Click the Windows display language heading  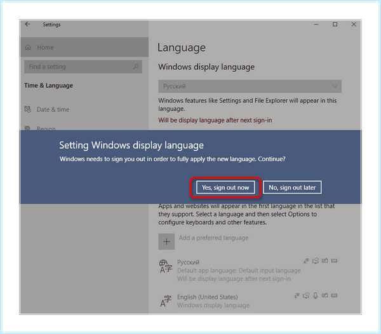tap(206, 67)
